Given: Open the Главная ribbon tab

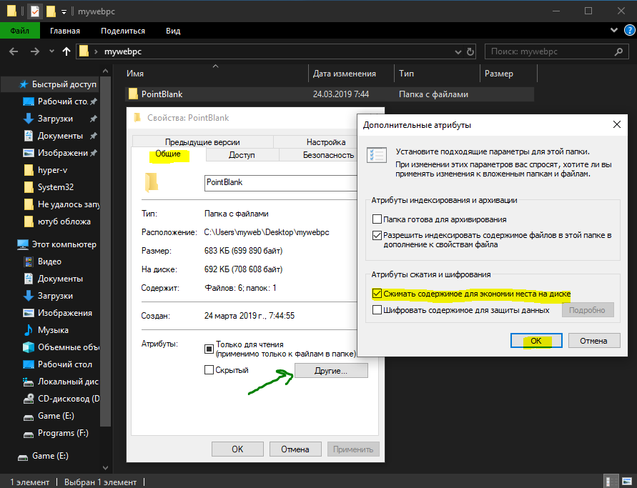Looking at the screenshot, I should point(65,31).
